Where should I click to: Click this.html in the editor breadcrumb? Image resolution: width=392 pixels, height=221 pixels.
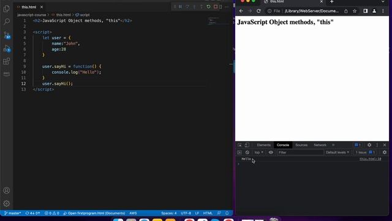point(63,15)
